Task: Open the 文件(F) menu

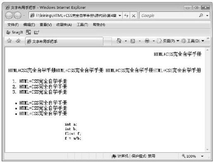Action: pyautogui.click(x=13, y=25)
